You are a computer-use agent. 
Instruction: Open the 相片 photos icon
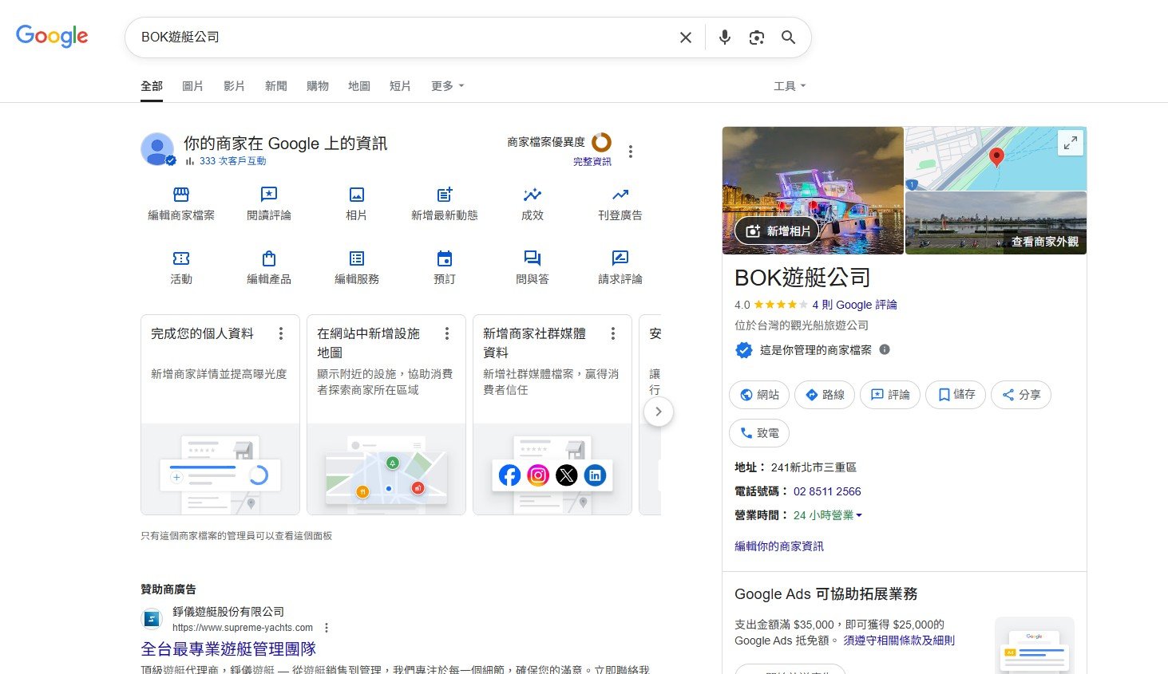pos(357,195)
